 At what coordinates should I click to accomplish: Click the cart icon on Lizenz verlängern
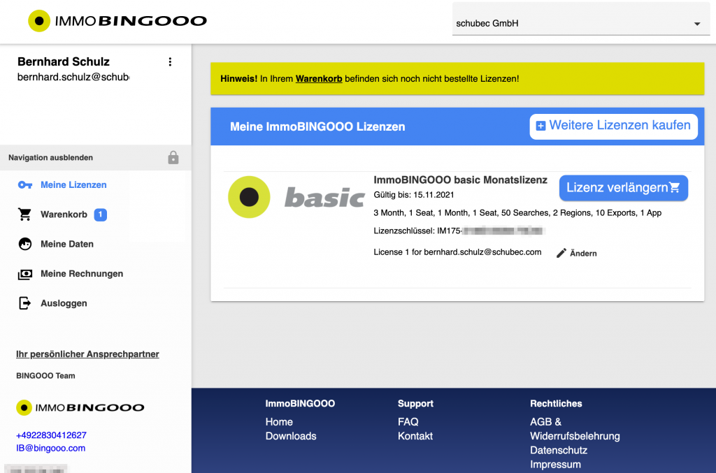675,187
